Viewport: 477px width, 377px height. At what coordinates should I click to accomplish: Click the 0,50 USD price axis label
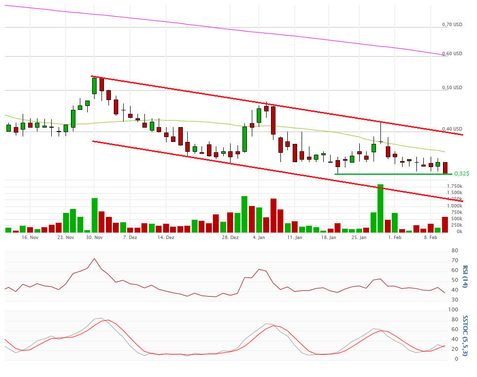pyautogui.click(x=452, y=88)
